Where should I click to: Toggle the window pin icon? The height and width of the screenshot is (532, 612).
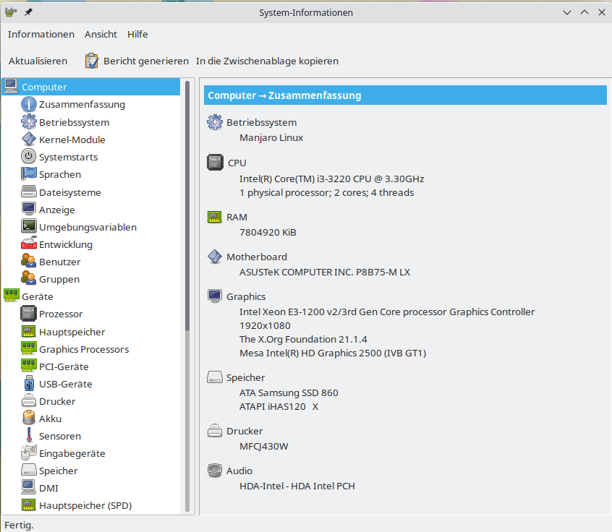pos(26,12)
